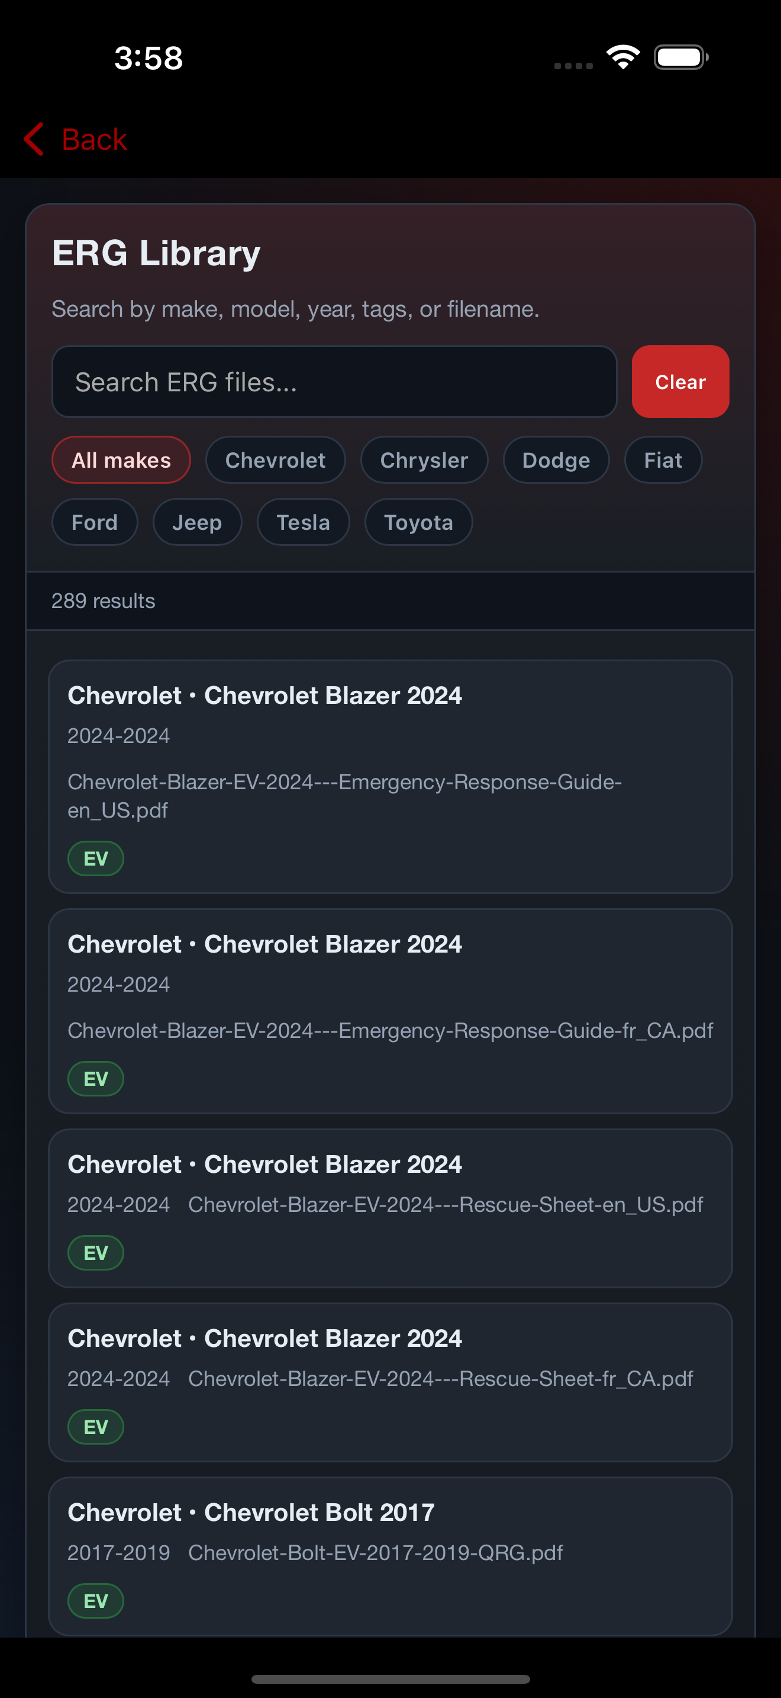Show only Tesla ERG files
781x1698 pixels.
[x=303, y=522]
